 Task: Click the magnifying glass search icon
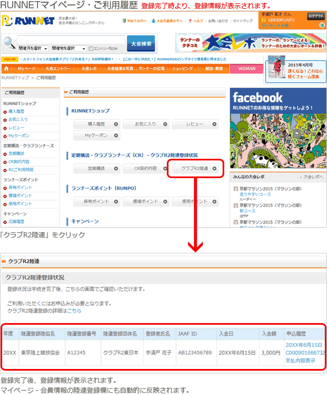coord(9,43)
